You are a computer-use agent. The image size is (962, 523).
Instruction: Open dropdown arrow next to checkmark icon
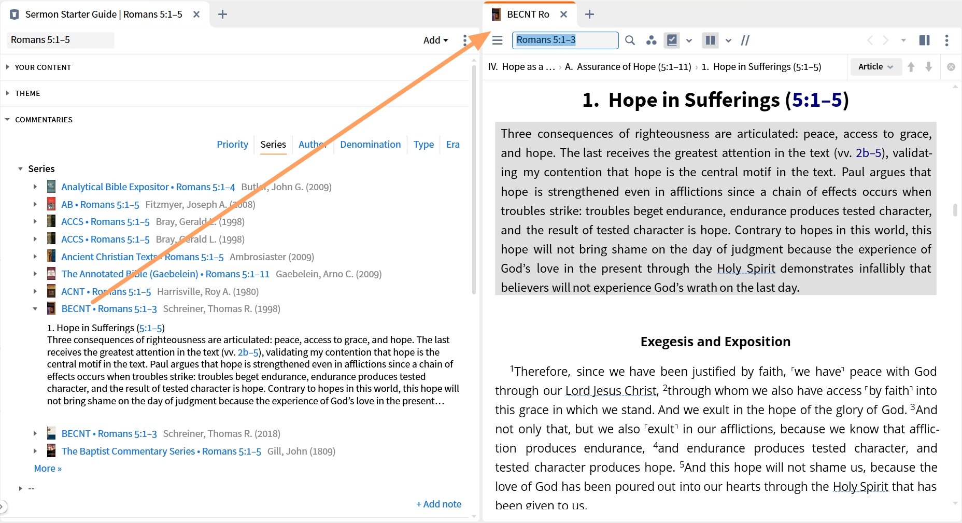(x=689, y=40)
